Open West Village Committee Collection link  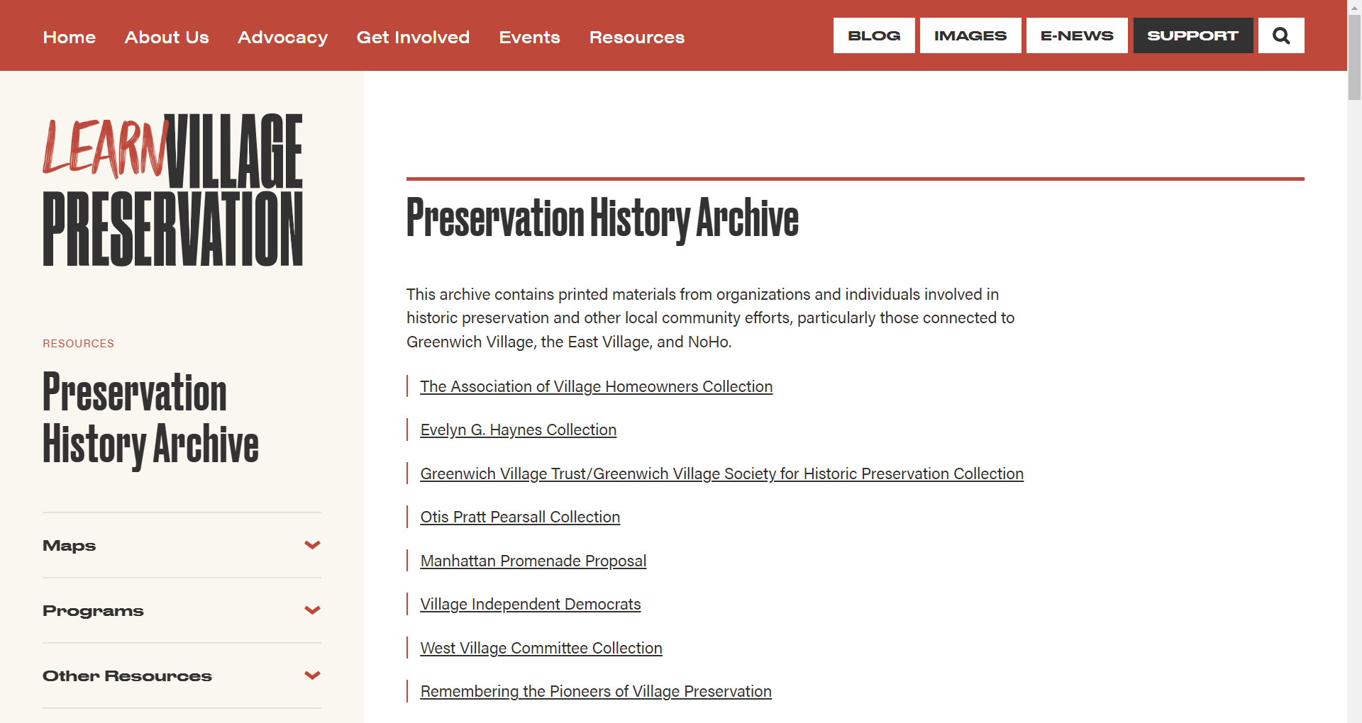541,648
